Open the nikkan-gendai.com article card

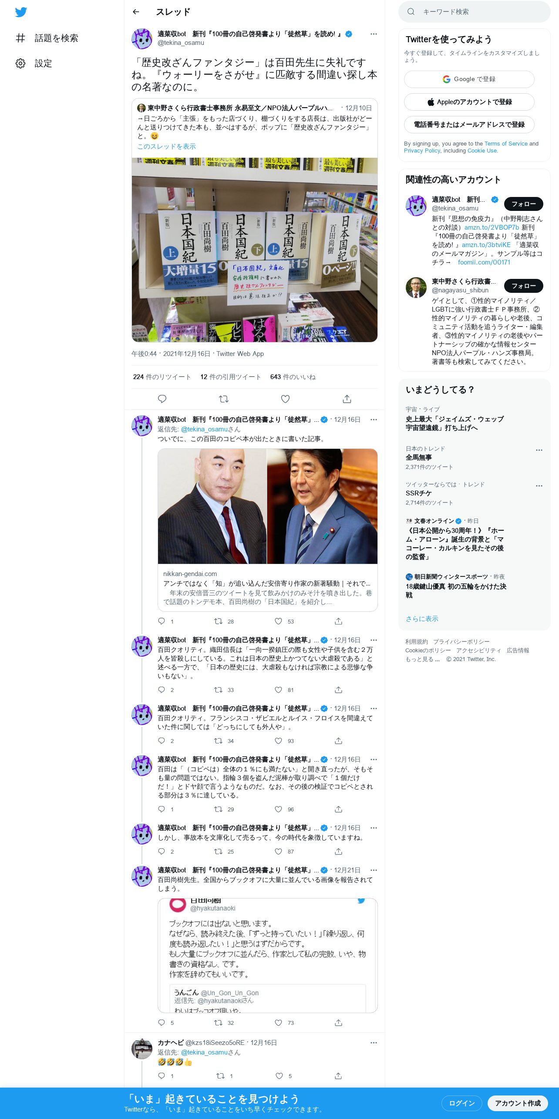pyautogui.click(x=267, y=530)
